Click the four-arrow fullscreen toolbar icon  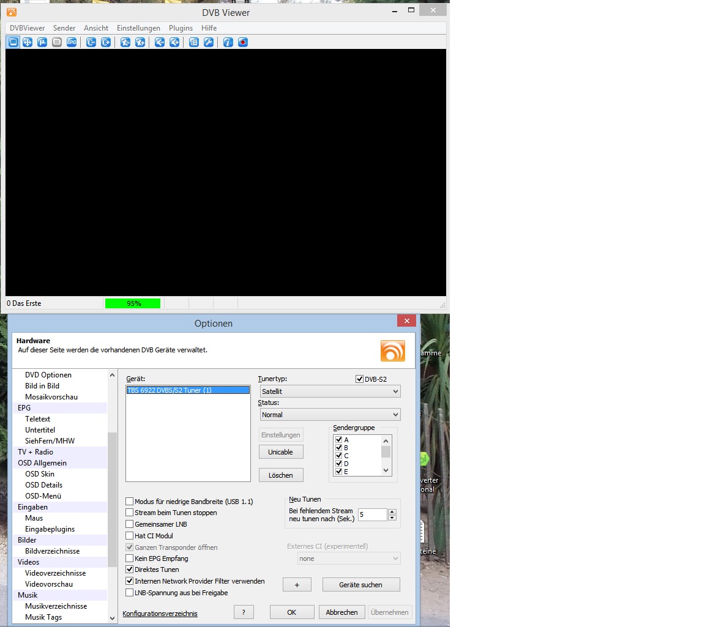[28, 42]
